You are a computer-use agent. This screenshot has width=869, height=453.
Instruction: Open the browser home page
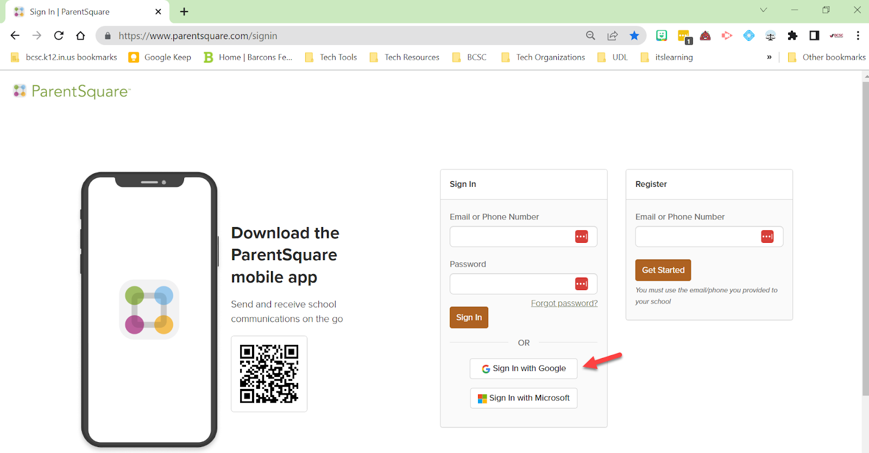click(x=80, y=36)
